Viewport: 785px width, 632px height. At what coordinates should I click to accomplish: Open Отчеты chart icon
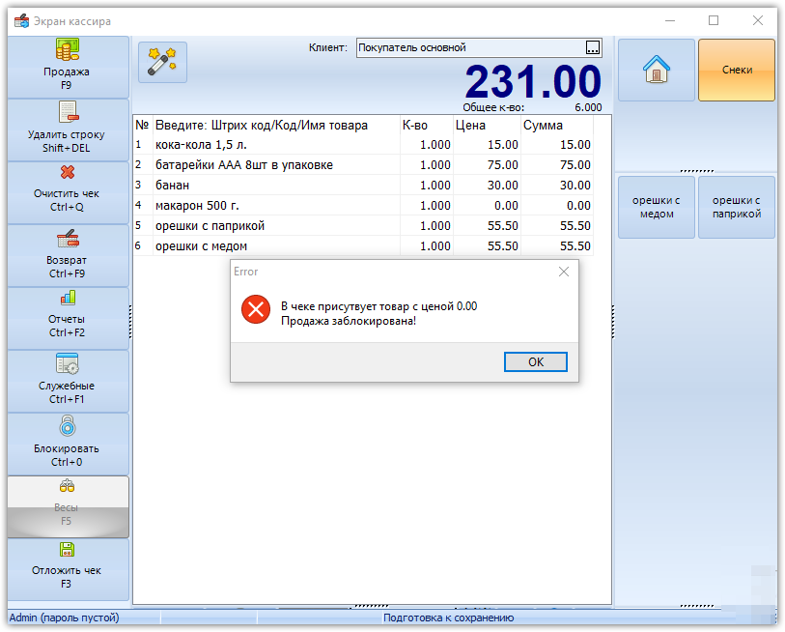(x=69, y=299)
